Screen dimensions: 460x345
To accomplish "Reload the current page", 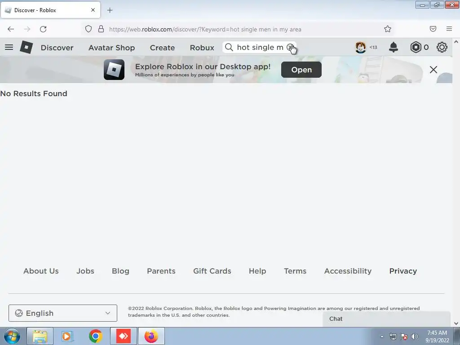I will pyautogui.click(x=43, y=29).
